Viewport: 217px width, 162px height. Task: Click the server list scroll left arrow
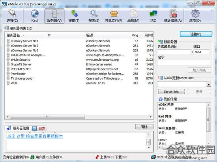(x=7, y=117)
